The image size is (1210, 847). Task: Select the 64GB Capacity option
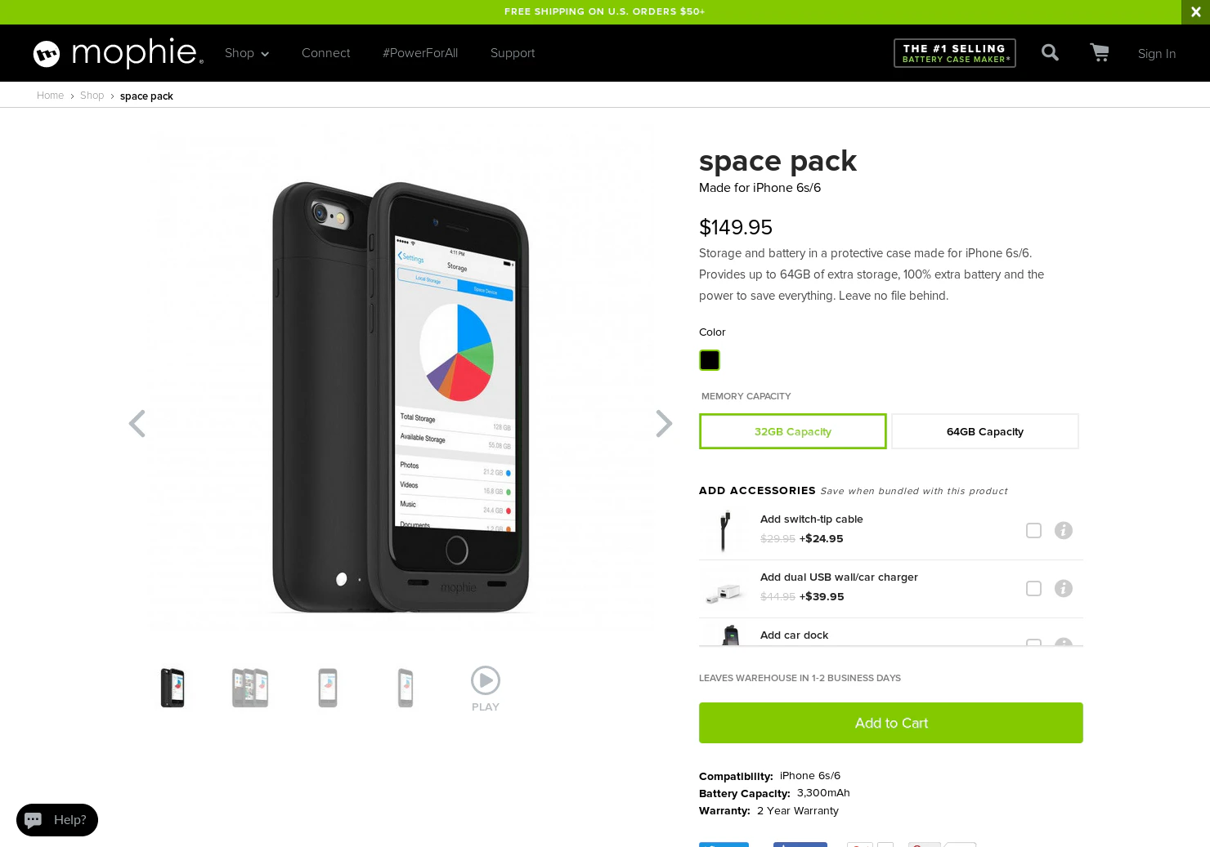(984, 431)
